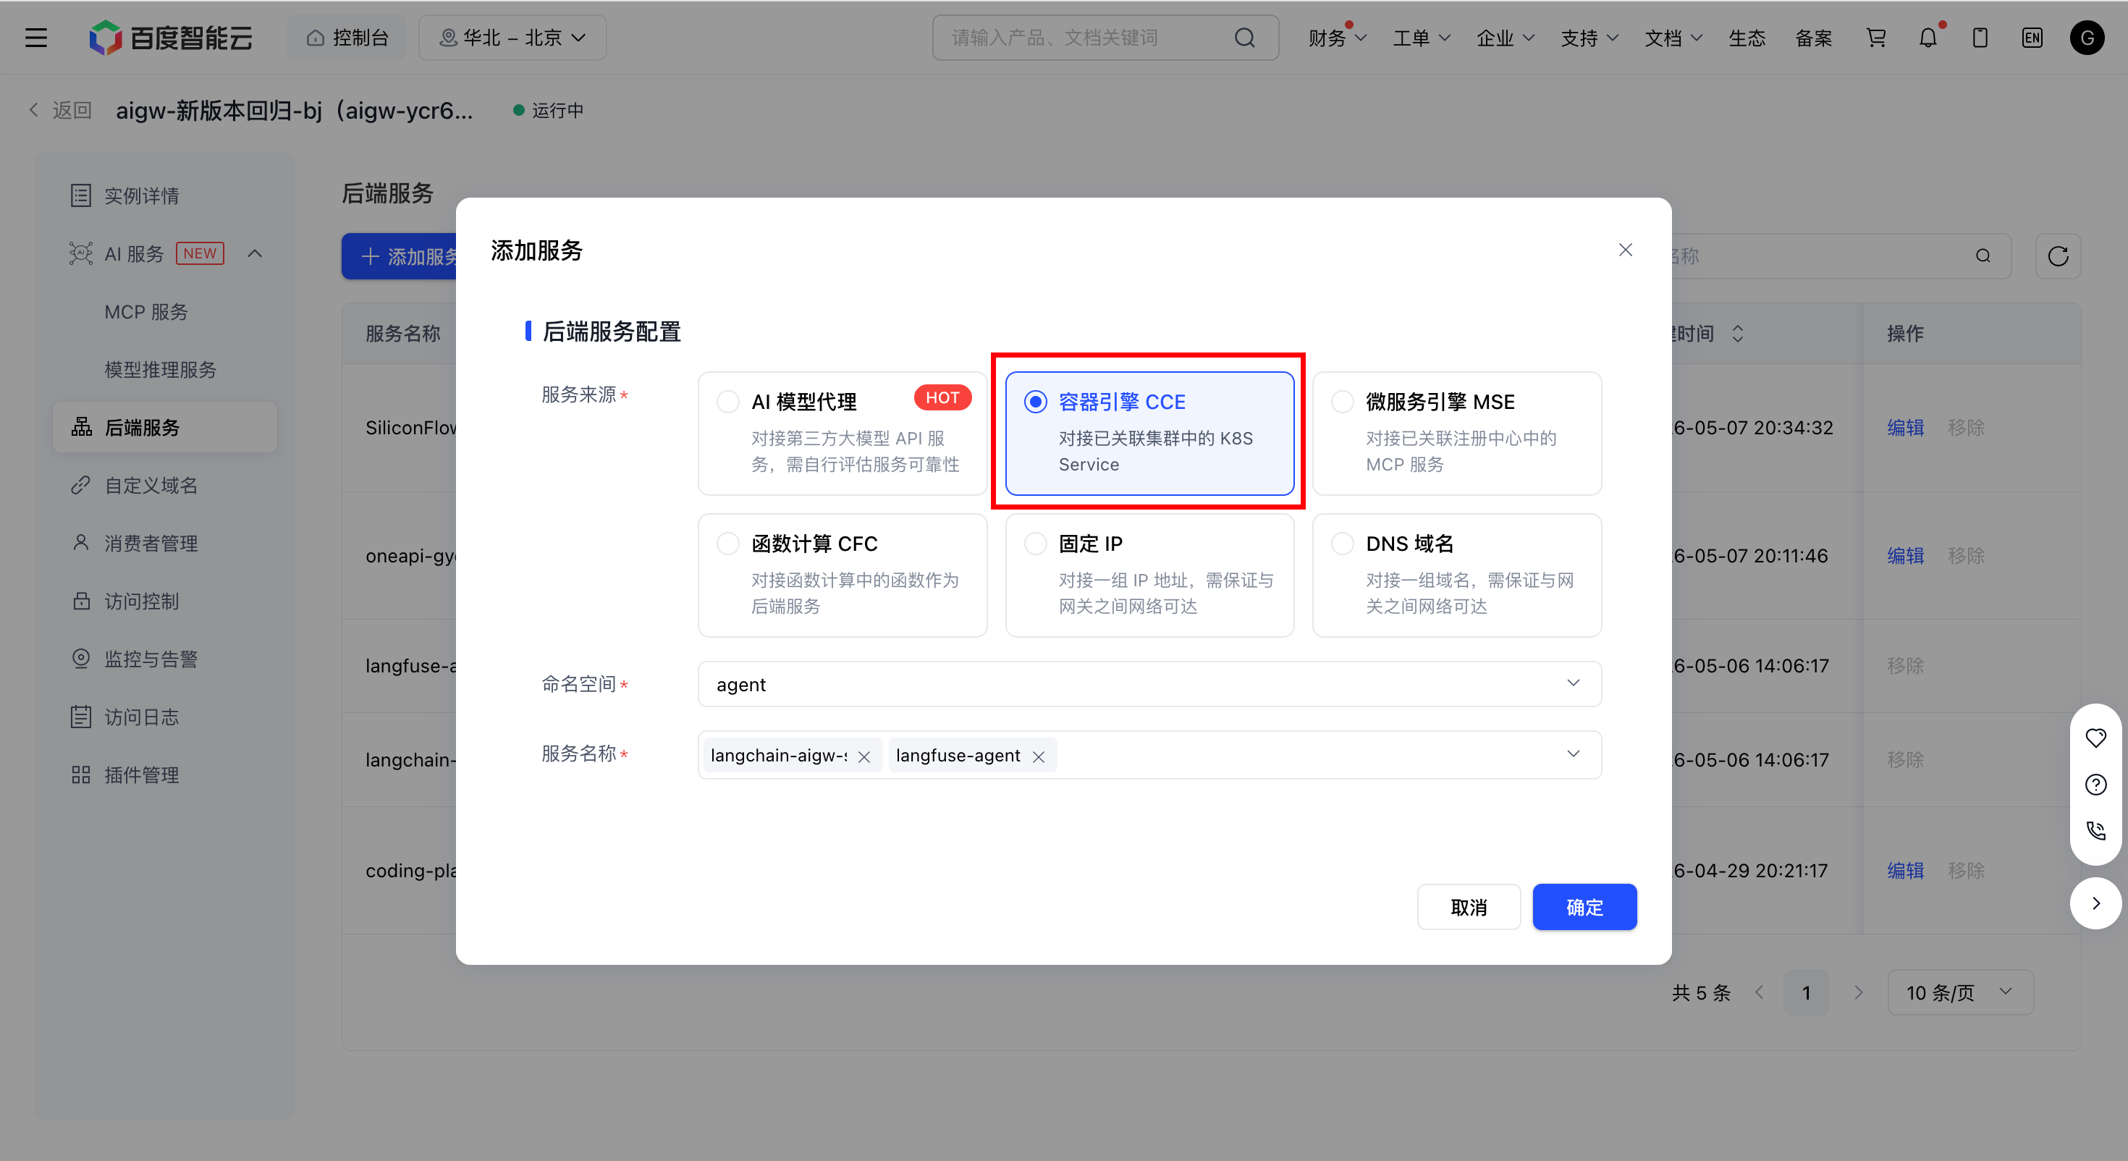Expand the 工单 menu
The image size is (2128, 1161).
(x=1421, y=38)
